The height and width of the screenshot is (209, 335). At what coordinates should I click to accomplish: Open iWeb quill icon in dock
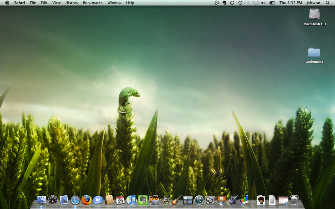(233, 200)
